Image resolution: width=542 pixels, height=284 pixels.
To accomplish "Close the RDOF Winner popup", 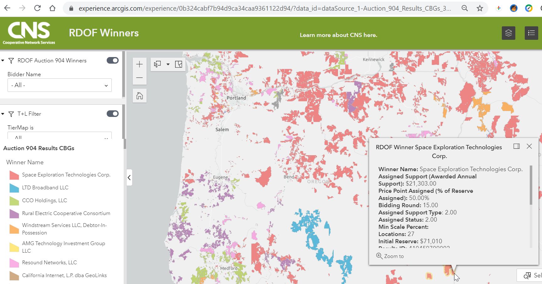I will point(529,146).
